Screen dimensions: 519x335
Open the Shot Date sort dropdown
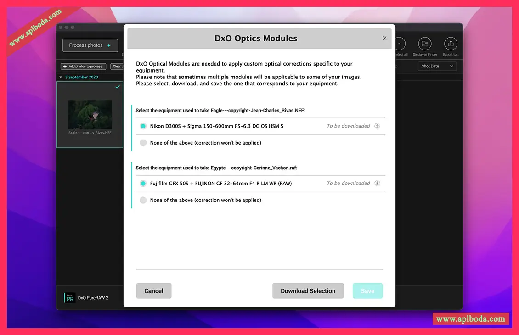click(437, 67)
